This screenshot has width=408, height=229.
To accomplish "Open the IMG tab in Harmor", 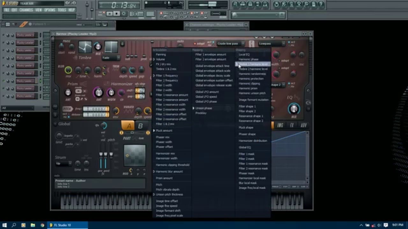I will coord(280,125).
